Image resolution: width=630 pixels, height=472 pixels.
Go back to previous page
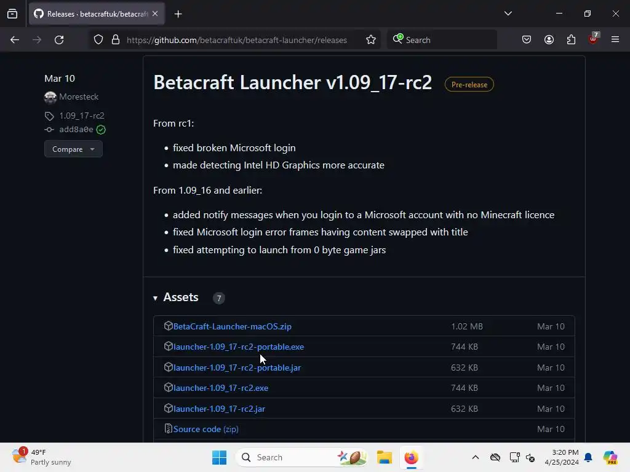[x=15, y=40]
